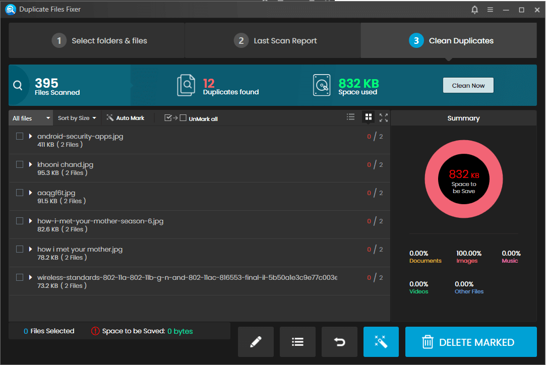The image size is (546, 365).
Task: Click the Summary panel header
Action: [463, 118]
